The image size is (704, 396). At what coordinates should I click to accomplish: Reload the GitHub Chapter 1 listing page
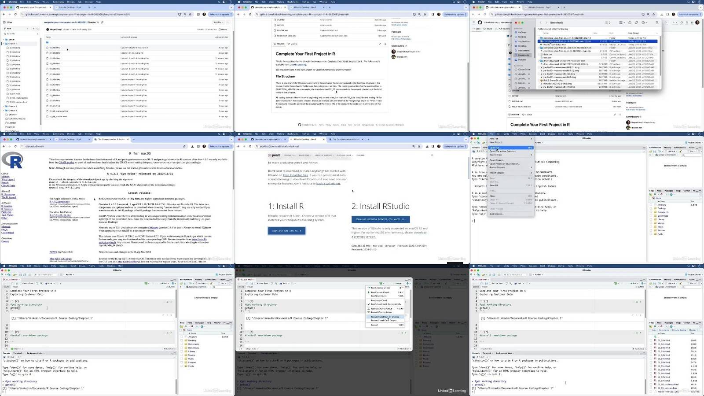point(16,14)
